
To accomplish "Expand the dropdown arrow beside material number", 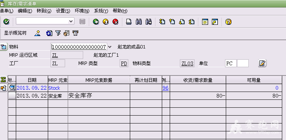I will pyautogui.click(x=110, y=47).
